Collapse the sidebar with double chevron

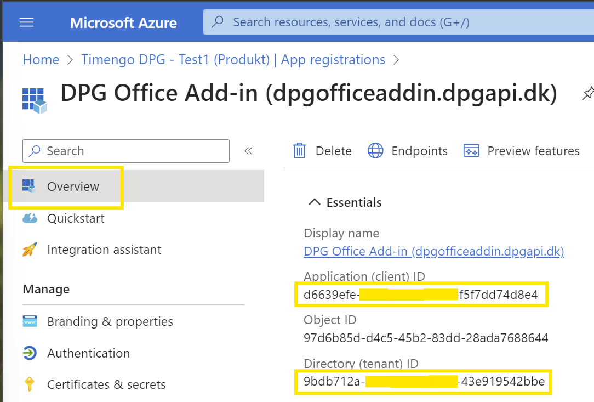(248, 151)
